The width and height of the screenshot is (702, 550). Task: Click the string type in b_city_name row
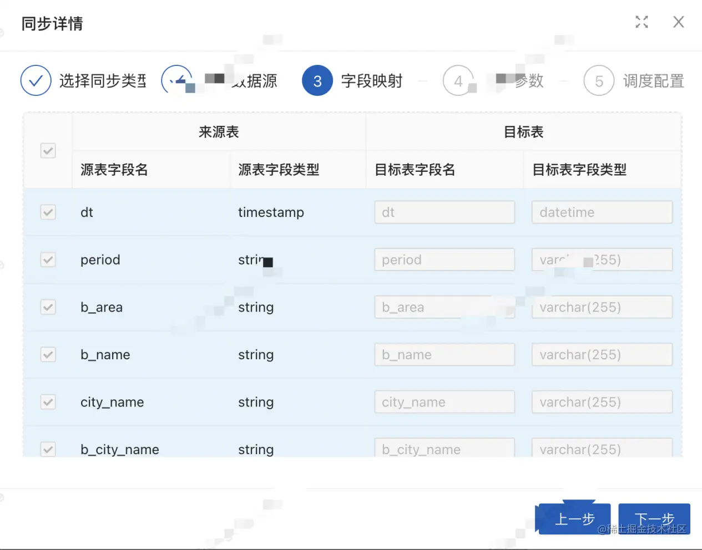click(x=256, y=450)
